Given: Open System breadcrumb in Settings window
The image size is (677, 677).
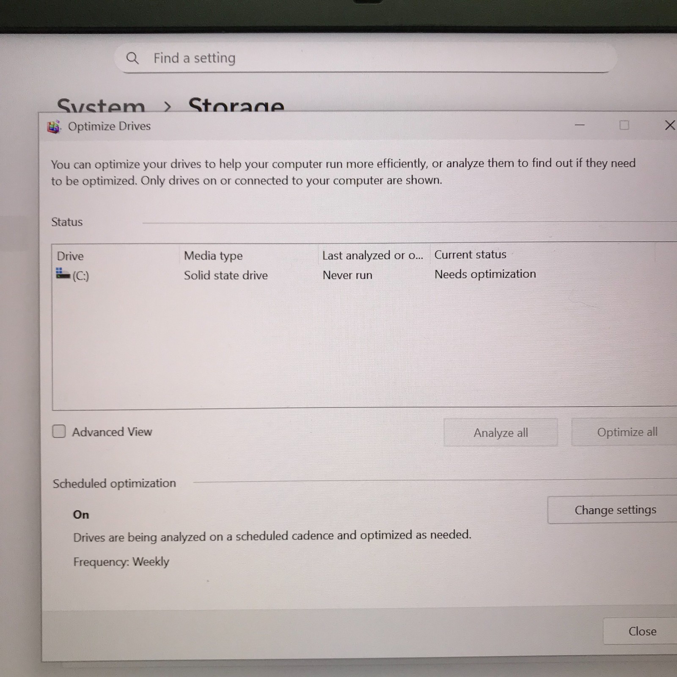Looking at the screenshot, I should tap(101, 105).
